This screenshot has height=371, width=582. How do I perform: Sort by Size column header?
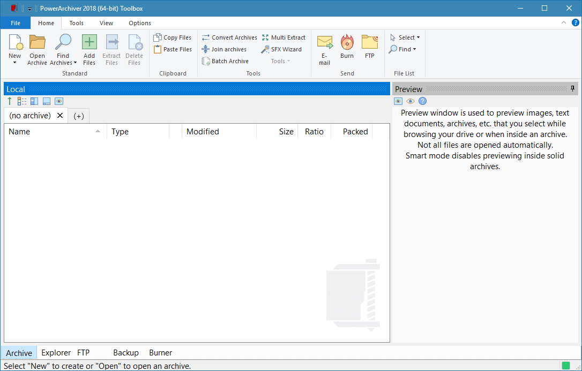point(277,132)
